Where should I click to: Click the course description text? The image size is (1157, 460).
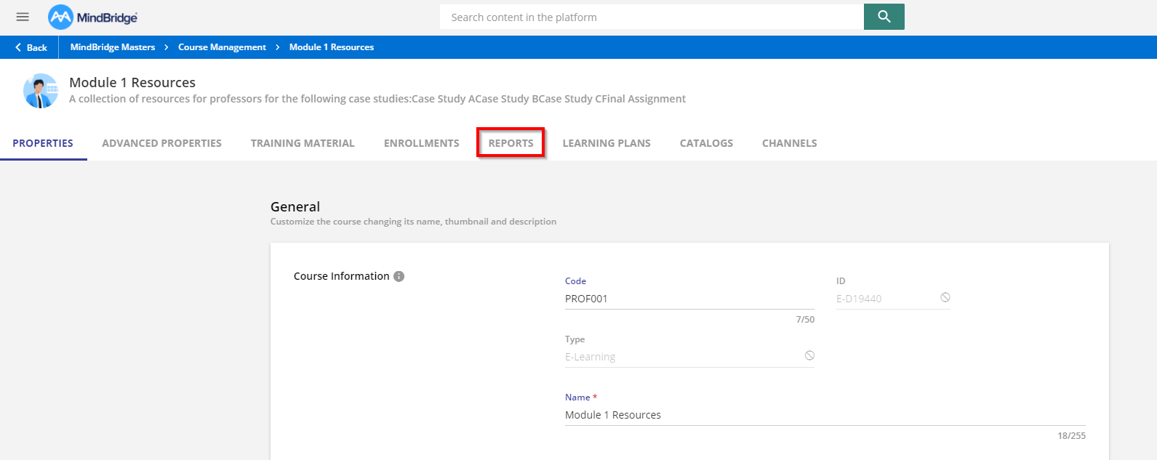377,99
